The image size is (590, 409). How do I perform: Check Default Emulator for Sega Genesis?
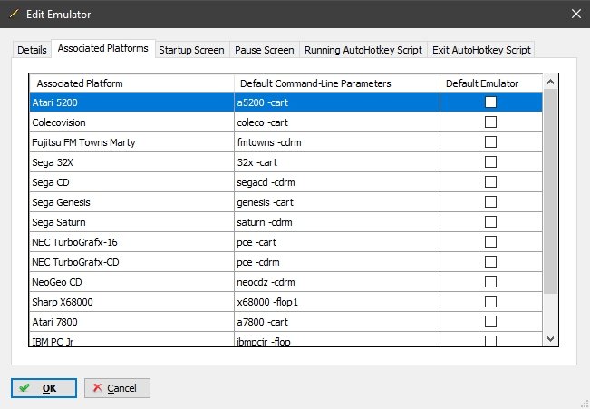490,202
